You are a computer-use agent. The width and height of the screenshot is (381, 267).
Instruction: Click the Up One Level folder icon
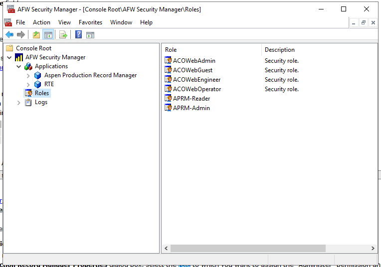(36, 34)
